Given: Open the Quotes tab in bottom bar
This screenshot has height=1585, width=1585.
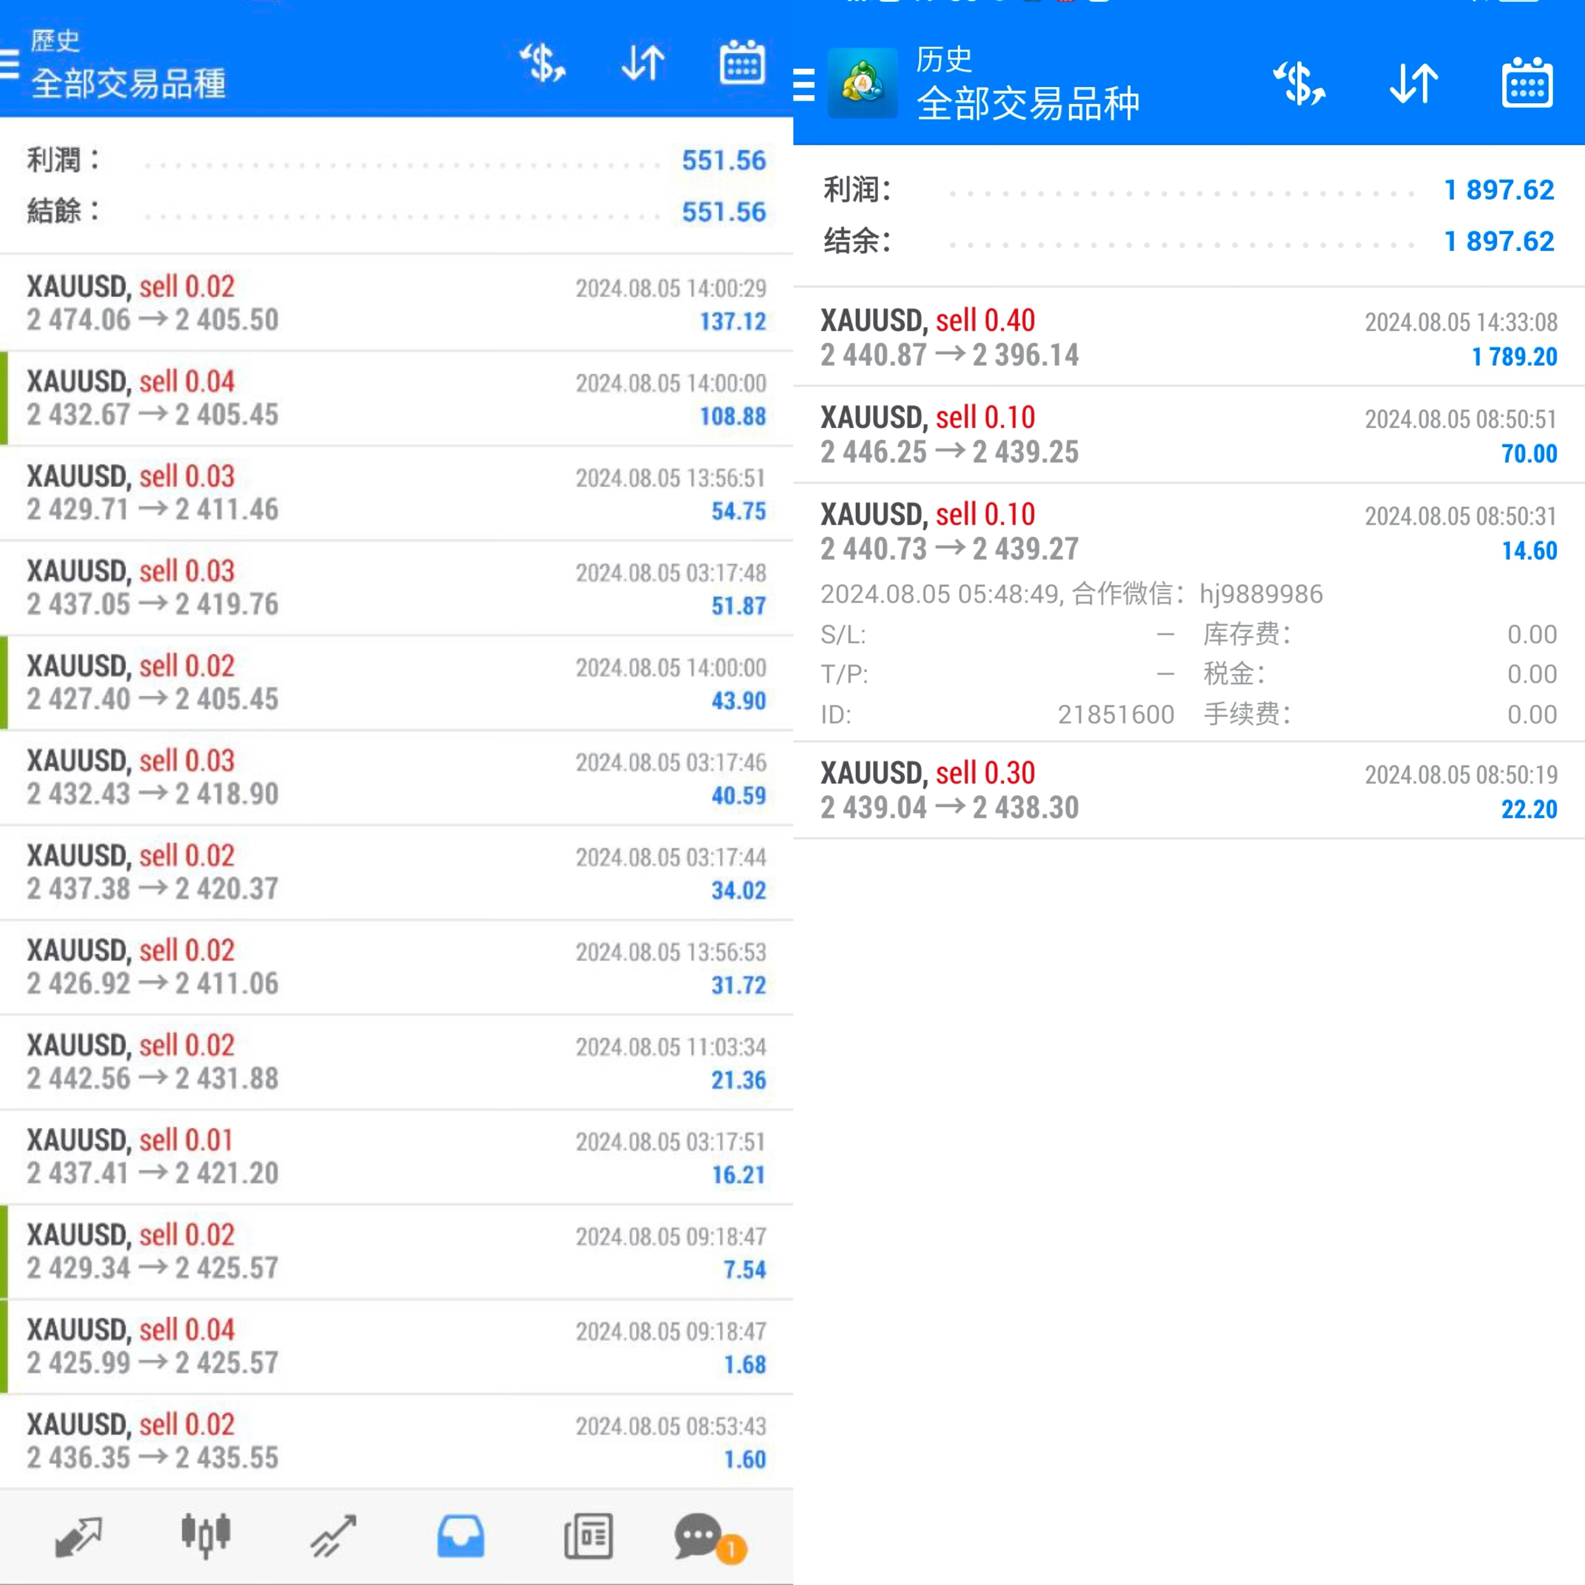Looking at the screenshot, I should pos(79,1536).
